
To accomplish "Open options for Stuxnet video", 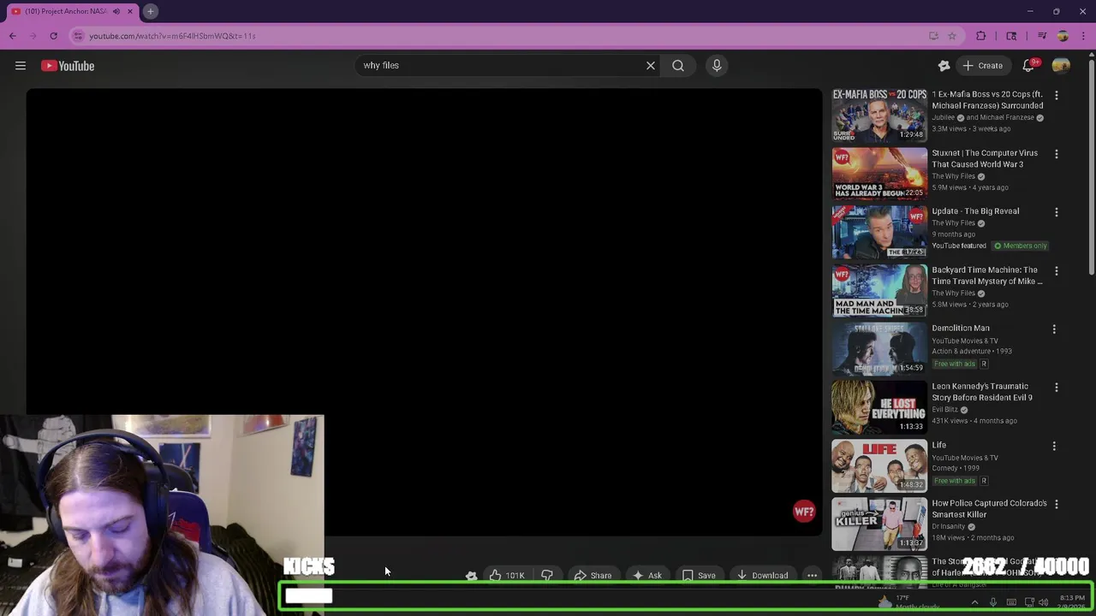I will [x=1056, y=154].
